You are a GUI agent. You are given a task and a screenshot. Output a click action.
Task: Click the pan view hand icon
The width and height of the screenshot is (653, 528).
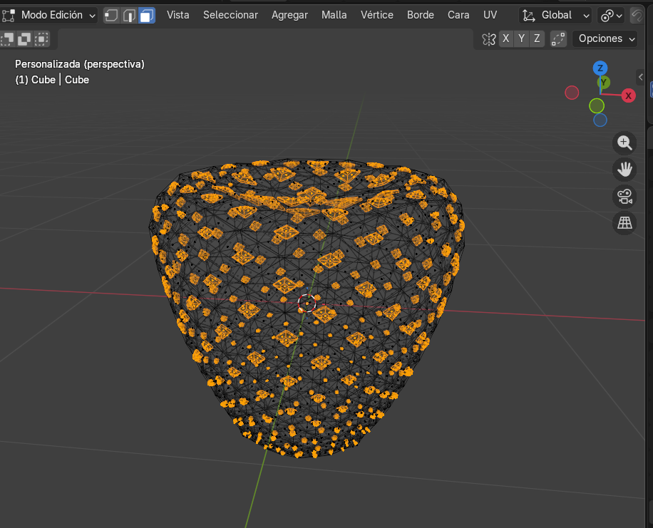coord(624,170)
